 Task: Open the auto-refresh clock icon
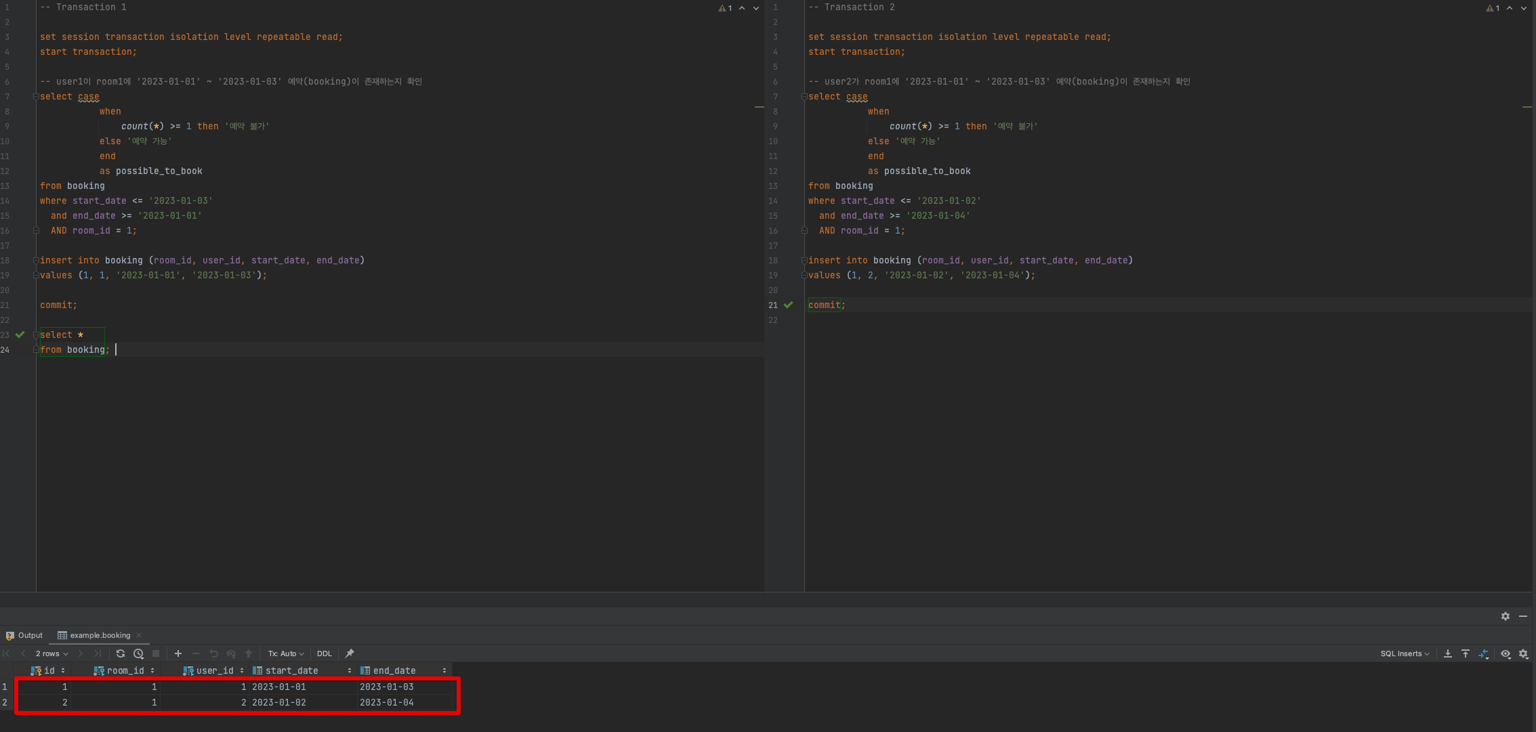tap(138, 653)
